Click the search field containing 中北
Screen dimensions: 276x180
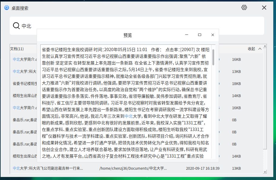136,26
